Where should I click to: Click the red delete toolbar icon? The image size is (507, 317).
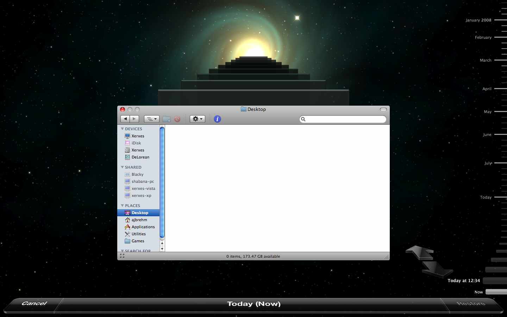tap(177, 119)
